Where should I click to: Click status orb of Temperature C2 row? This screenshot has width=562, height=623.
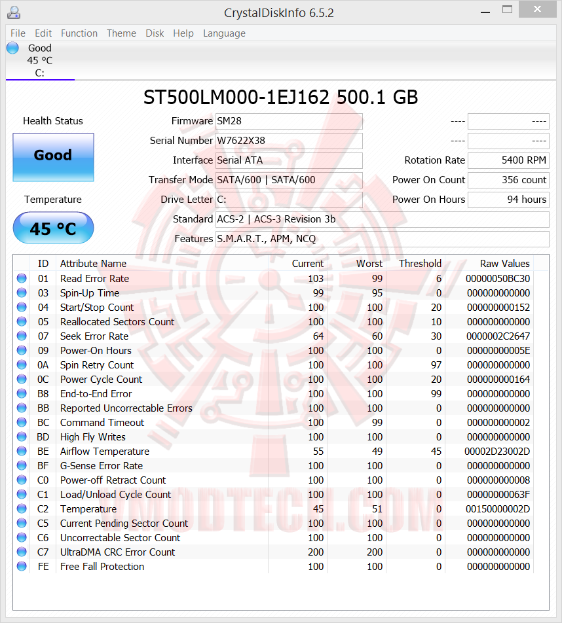click(x=22, y=508)
